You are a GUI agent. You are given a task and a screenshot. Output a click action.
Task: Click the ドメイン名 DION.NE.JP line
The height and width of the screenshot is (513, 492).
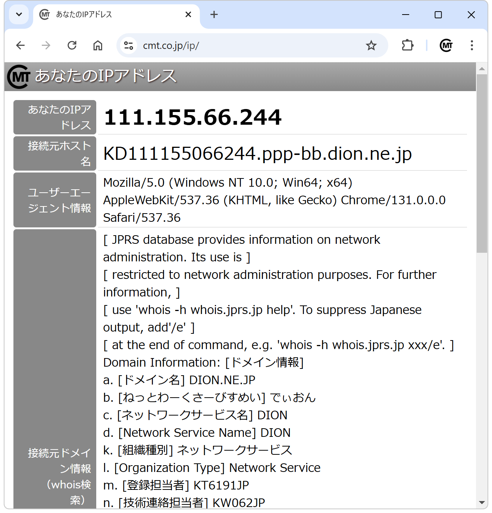click(x=179, y=380)
